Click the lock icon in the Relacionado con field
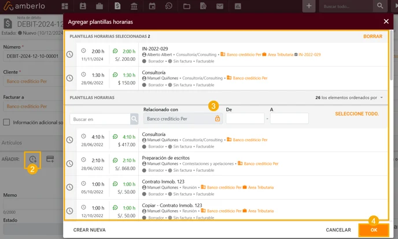 (218, 119)
